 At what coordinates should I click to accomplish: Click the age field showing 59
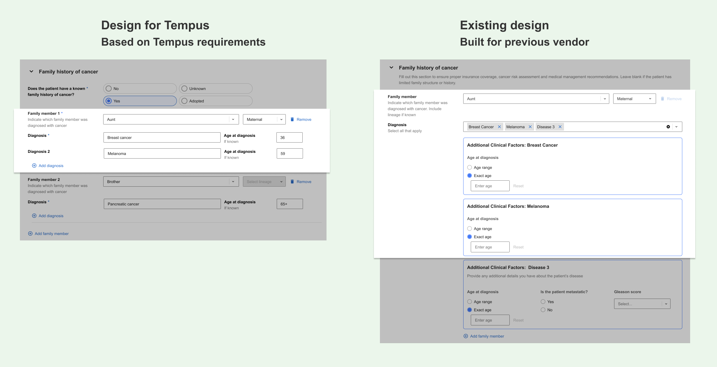290,153
